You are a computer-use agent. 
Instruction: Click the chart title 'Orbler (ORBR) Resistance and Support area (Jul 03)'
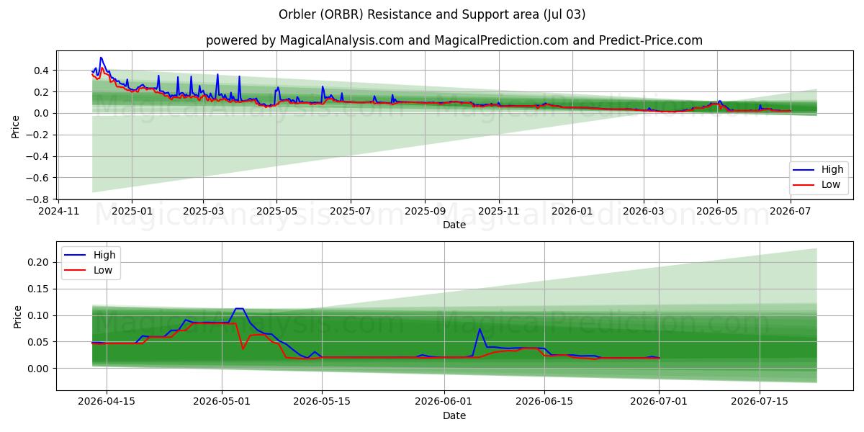432,14
